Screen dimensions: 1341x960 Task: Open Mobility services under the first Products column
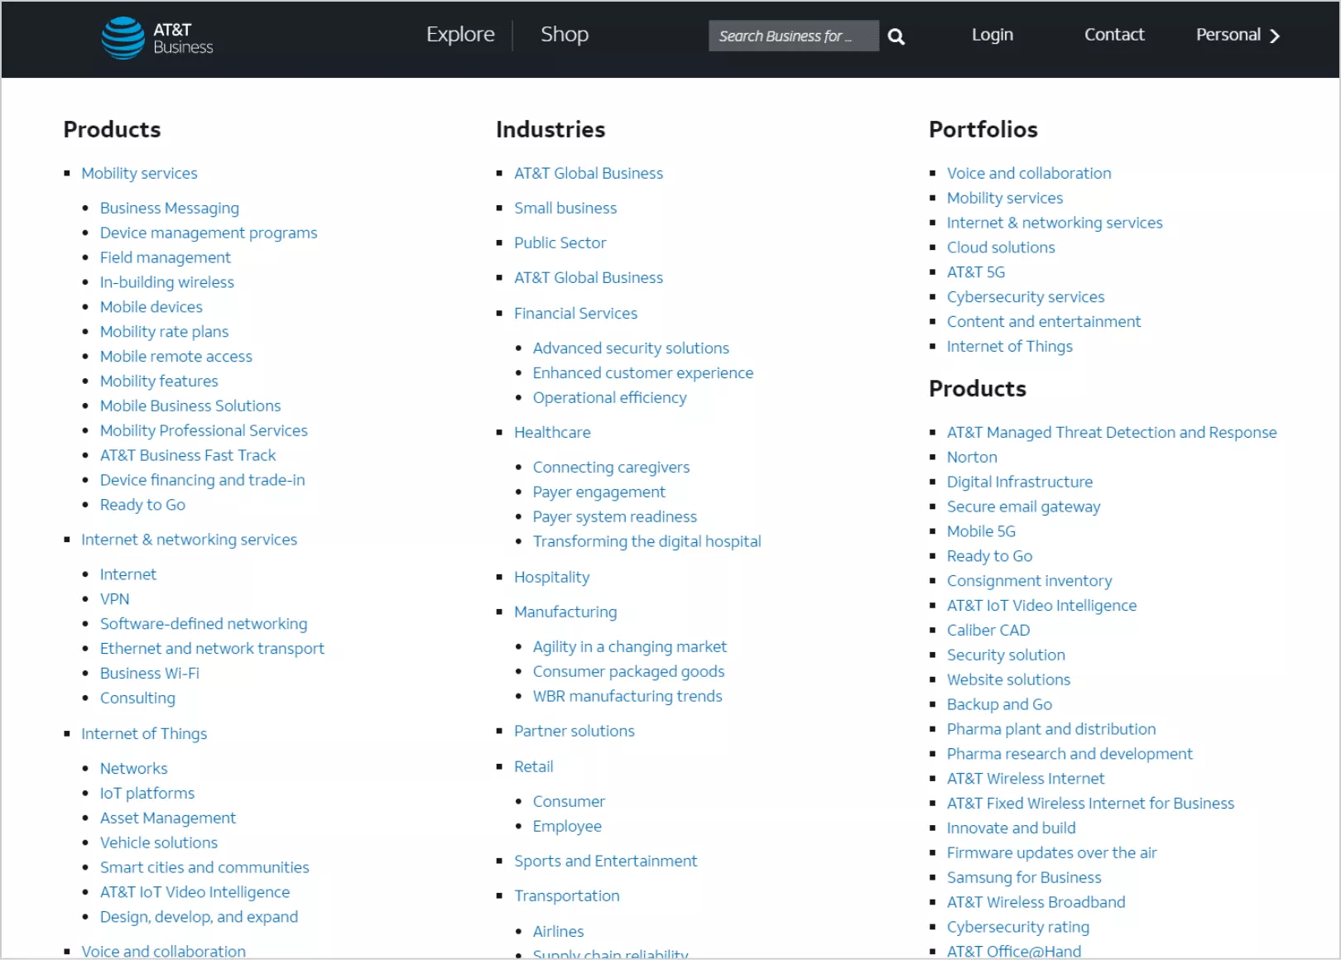[139, 173]
